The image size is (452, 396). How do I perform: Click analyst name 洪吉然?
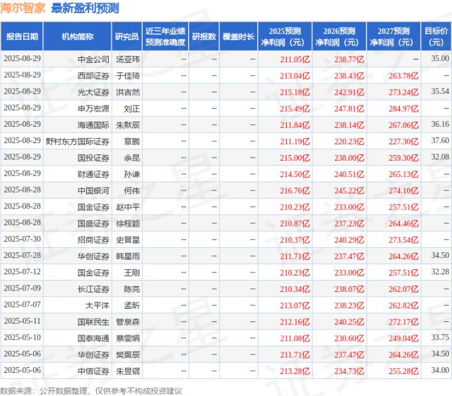pos(128,92)
